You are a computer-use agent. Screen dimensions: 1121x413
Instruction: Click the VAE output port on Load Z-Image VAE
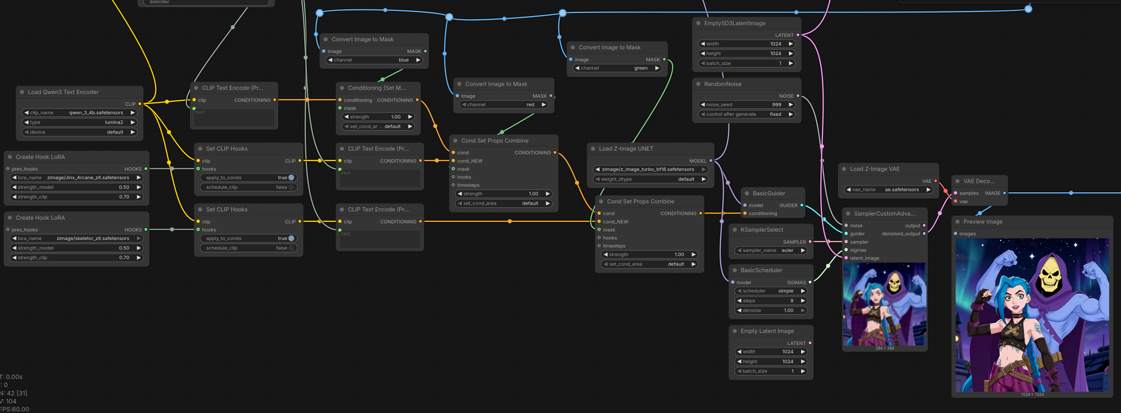click(936, 181)
